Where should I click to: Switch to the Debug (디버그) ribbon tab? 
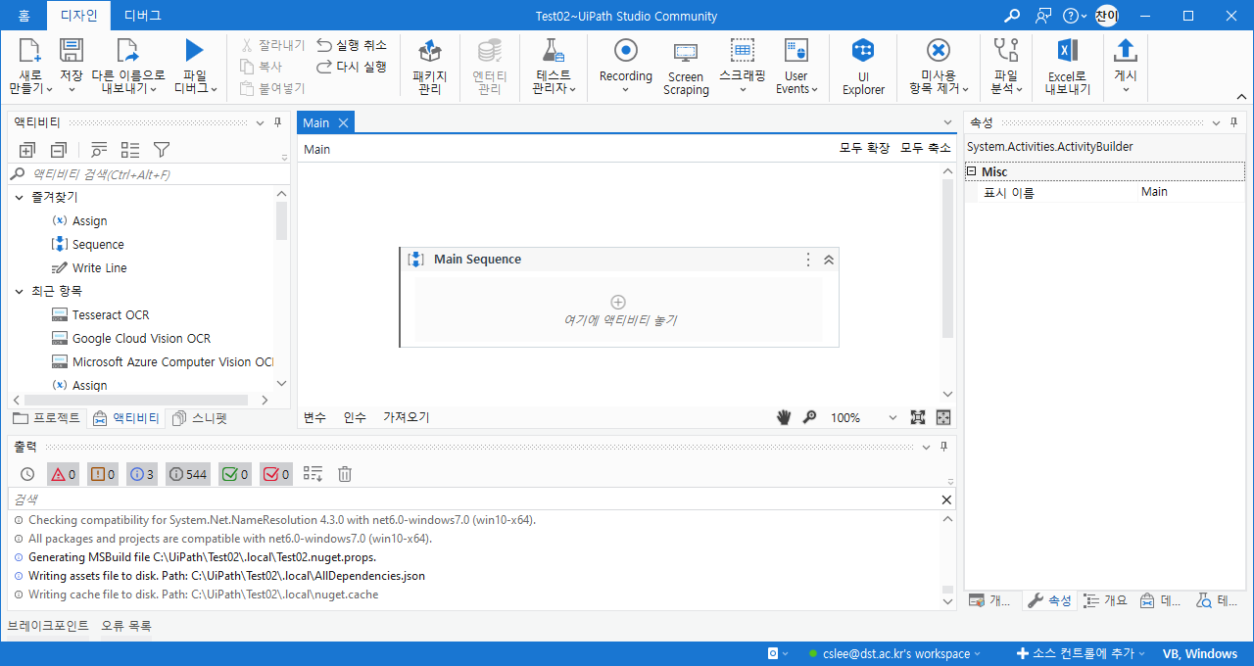click(143, 16)
